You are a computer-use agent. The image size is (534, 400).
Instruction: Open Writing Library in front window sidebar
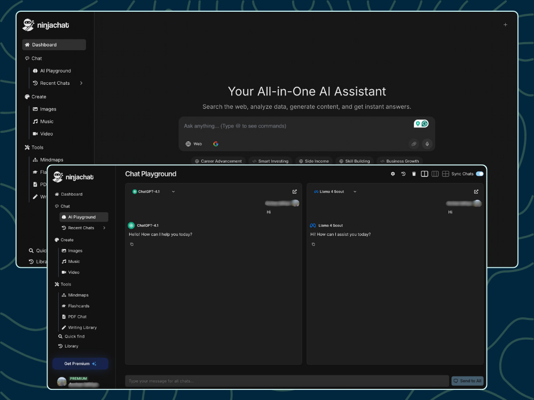(x=79, y=327)
